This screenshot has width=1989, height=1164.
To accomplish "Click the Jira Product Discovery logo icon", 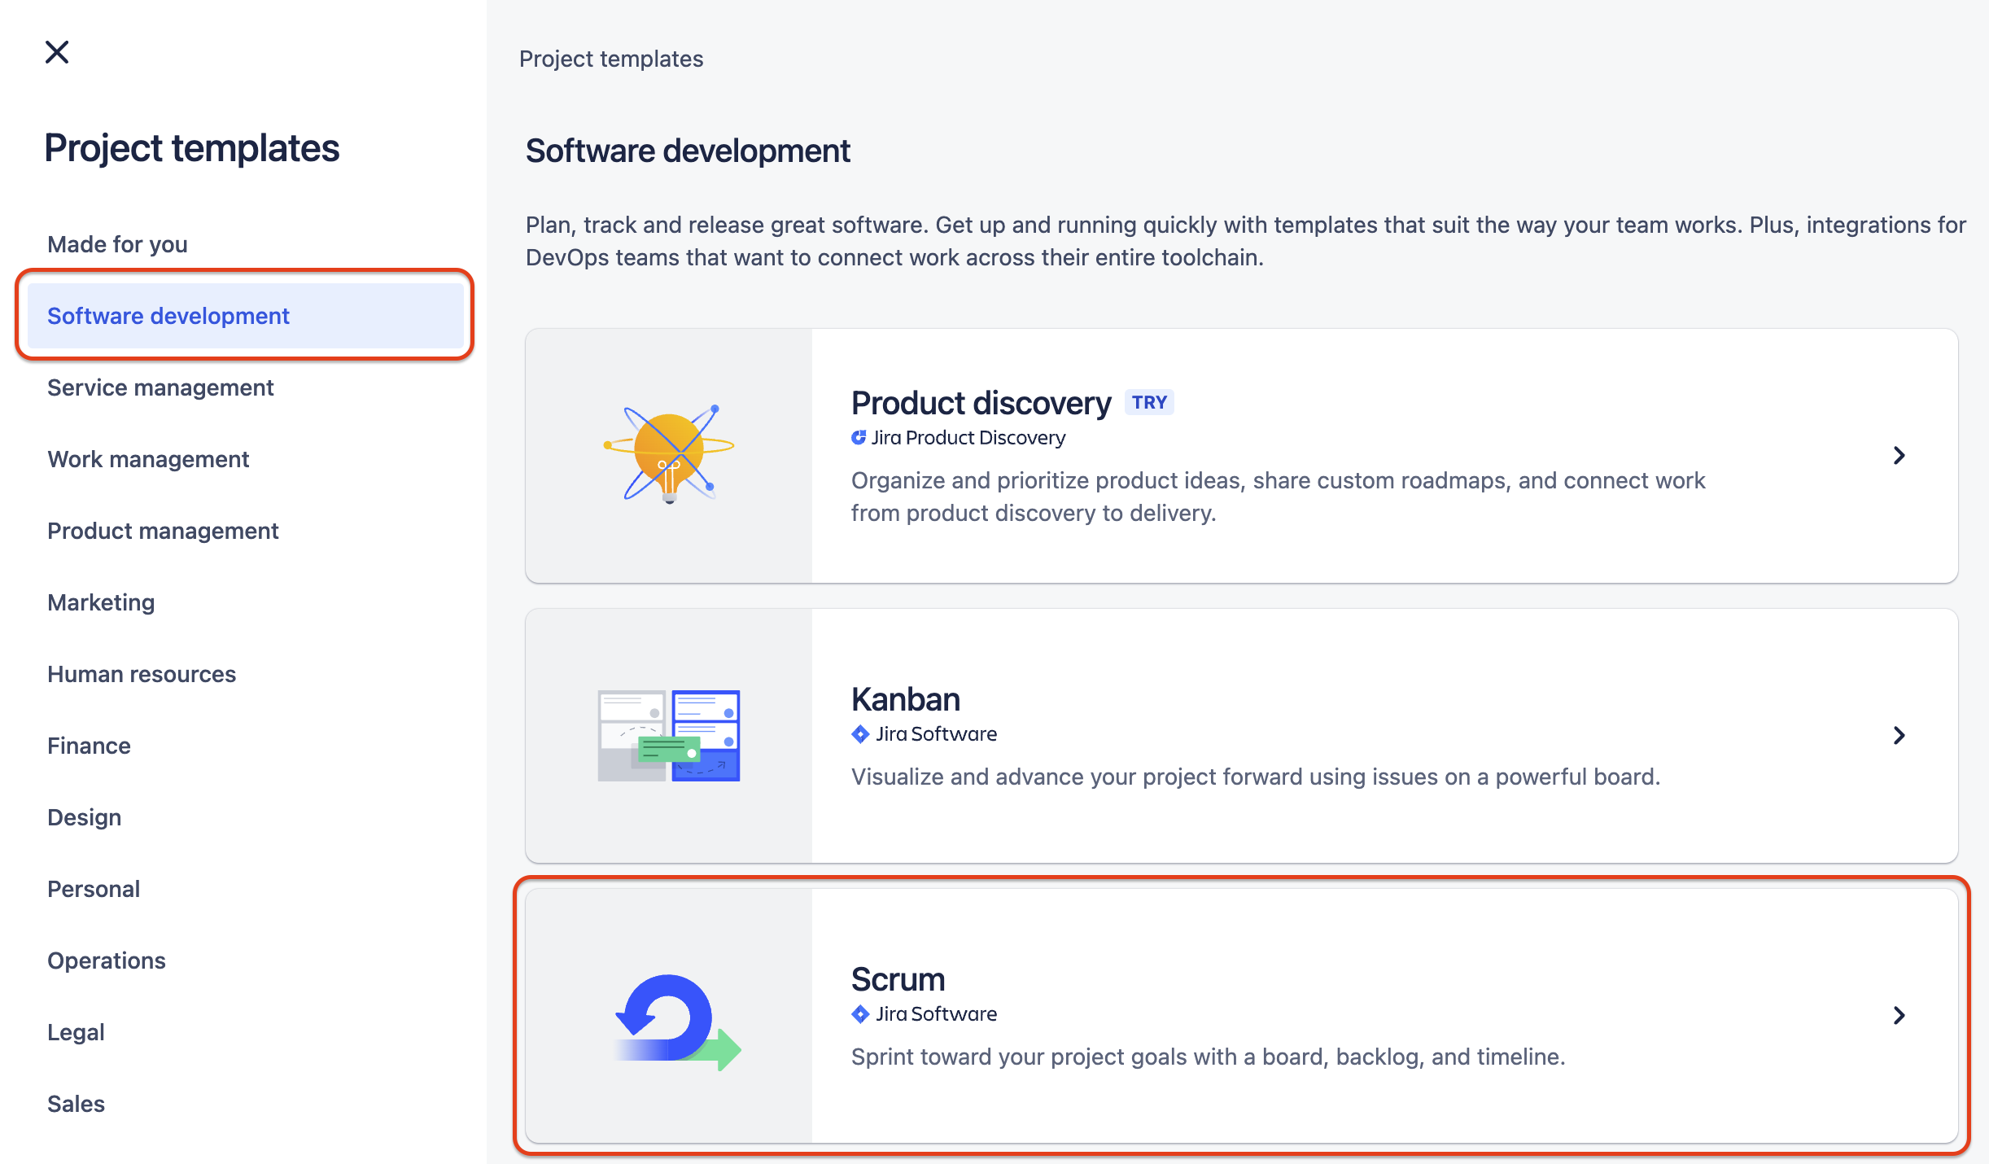I will point(859,437).
